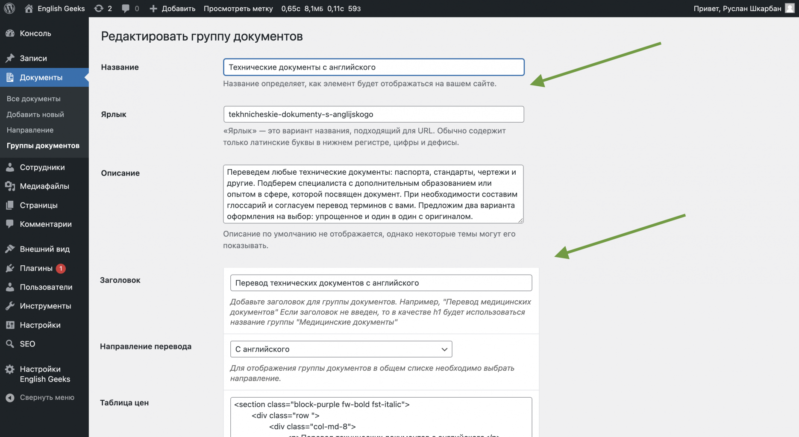Click the Страницы pages icon
Image resolution: width=799 pixels, height=437 pixels.
(x=10, y=205)
